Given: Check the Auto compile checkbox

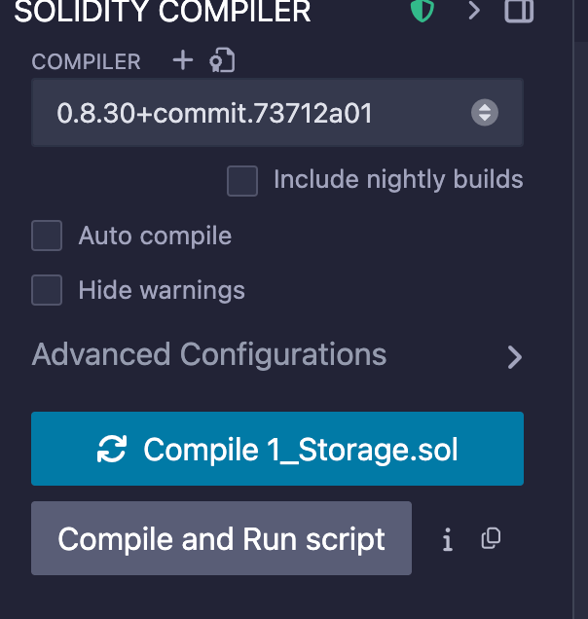Looking at the screenshot, I should click(47, 236).
